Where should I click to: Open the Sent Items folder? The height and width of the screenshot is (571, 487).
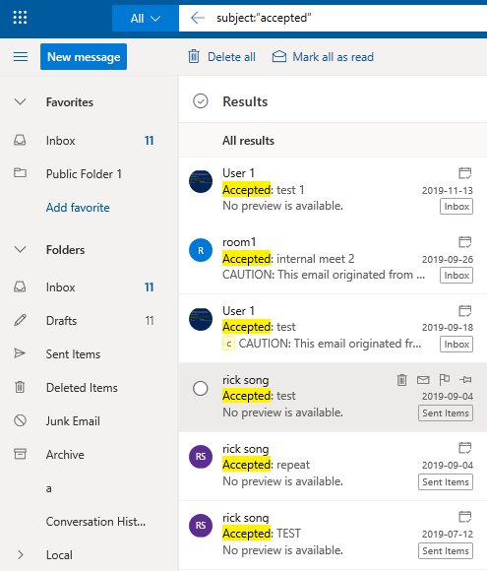[73, 354]
